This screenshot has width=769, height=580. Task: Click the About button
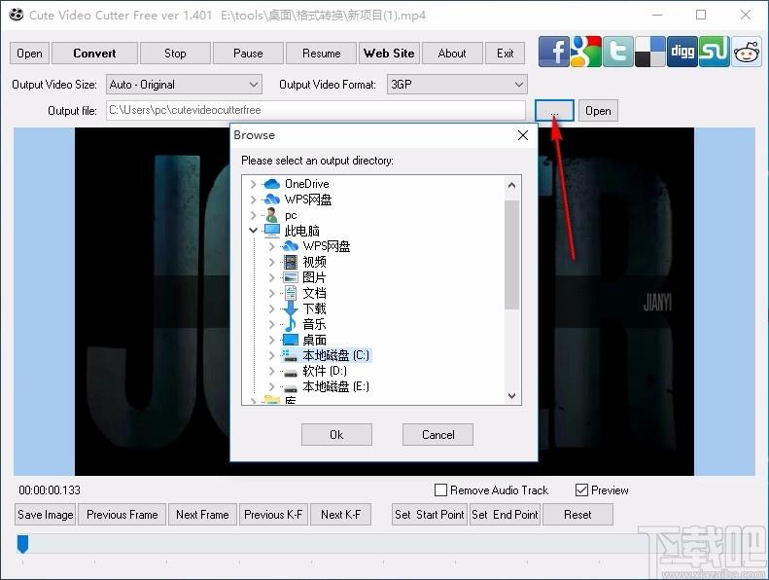[452, 54]
